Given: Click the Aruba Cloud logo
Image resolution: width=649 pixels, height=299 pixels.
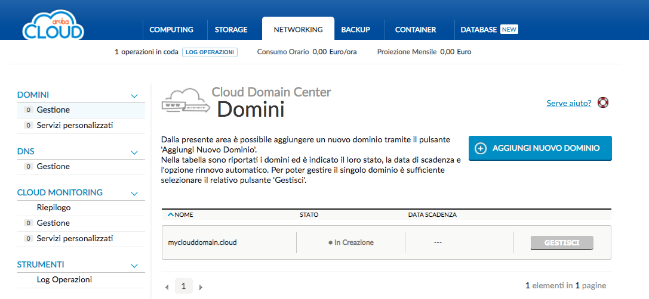Looking at the screenshot, I should click(53, 25).
